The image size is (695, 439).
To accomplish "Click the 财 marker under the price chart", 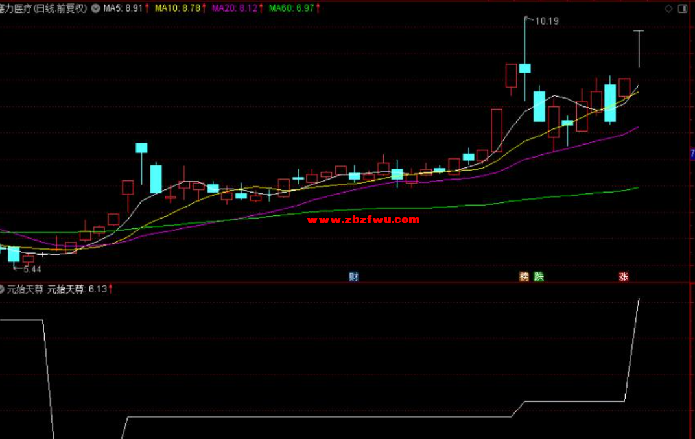I will tap(354, 277).
